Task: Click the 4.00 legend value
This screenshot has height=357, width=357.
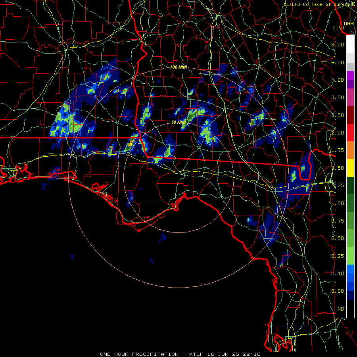Action: (338, 80)
